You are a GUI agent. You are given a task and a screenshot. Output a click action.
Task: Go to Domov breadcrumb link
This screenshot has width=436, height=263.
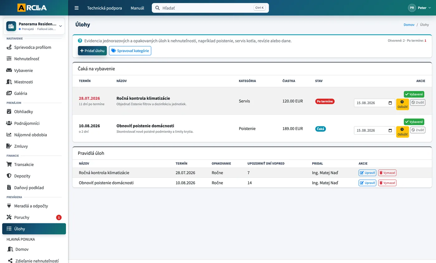[x=409, y=25]
